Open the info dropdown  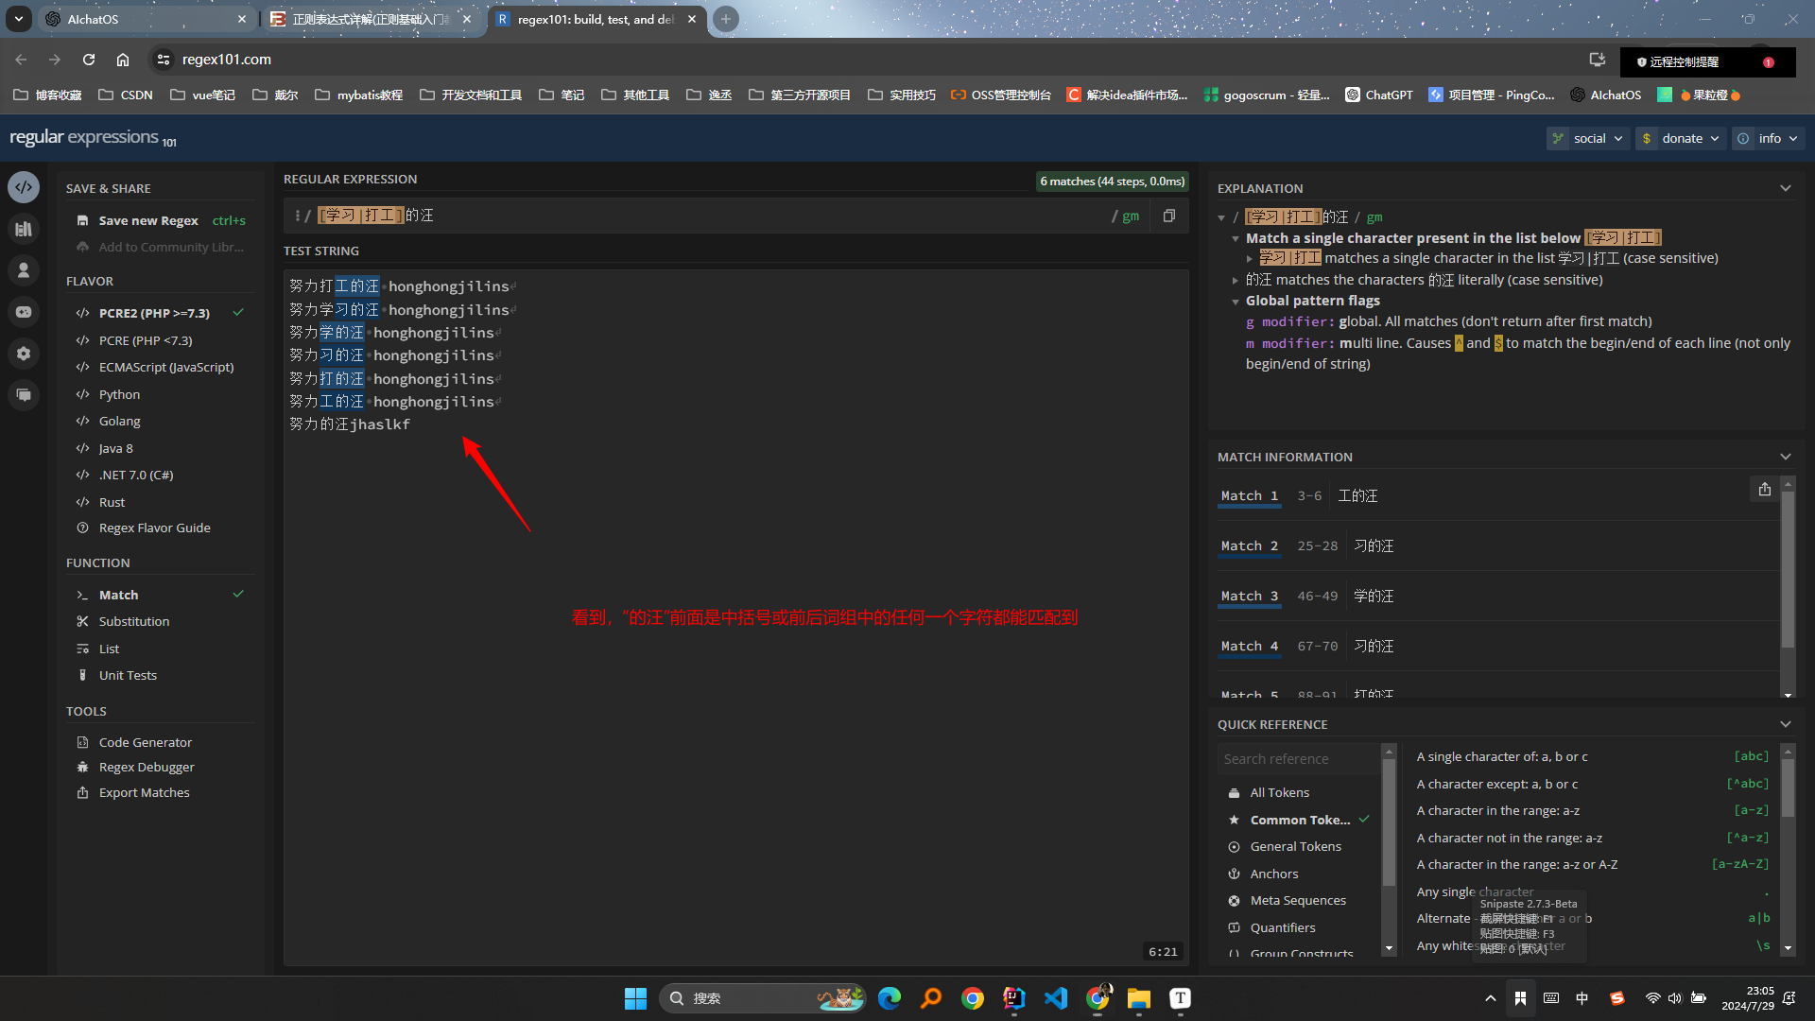tap(1768, 138)
